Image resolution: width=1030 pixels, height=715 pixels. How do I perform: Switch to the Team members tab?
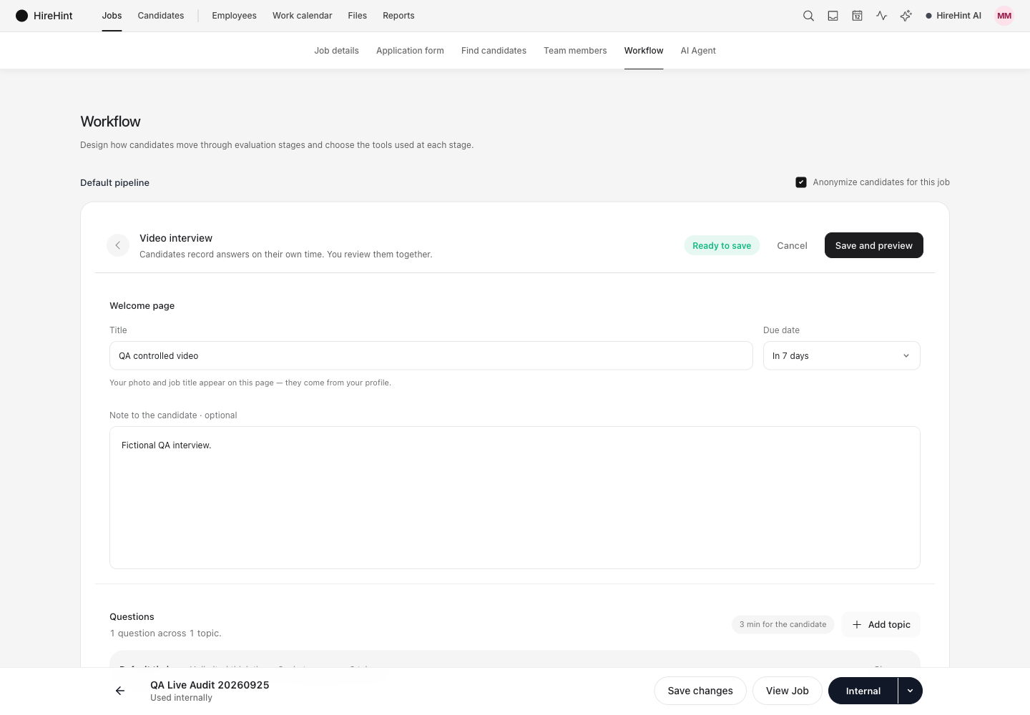click(575, 51)
